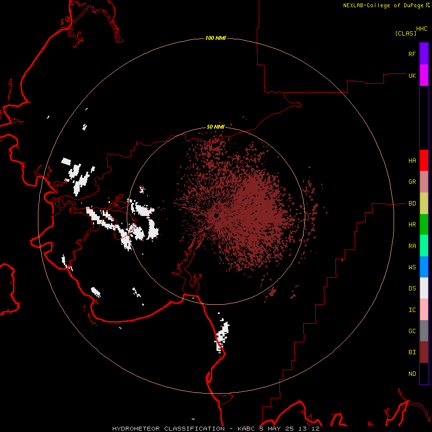This screenshot has height=432, width=432.
Task: Click the [CLAS] units label
Action: [406, 33]
